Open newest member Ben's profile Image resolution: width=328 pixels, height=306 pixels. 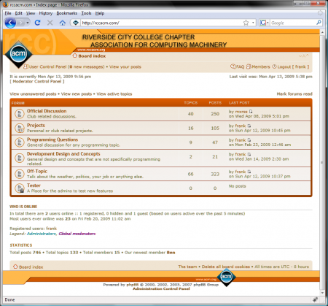tap(171, 253)
